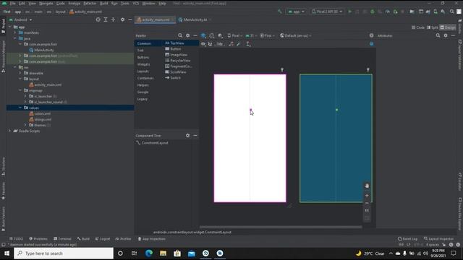
Task: Click the Make Project hammer icon
Action: [280, 12]
